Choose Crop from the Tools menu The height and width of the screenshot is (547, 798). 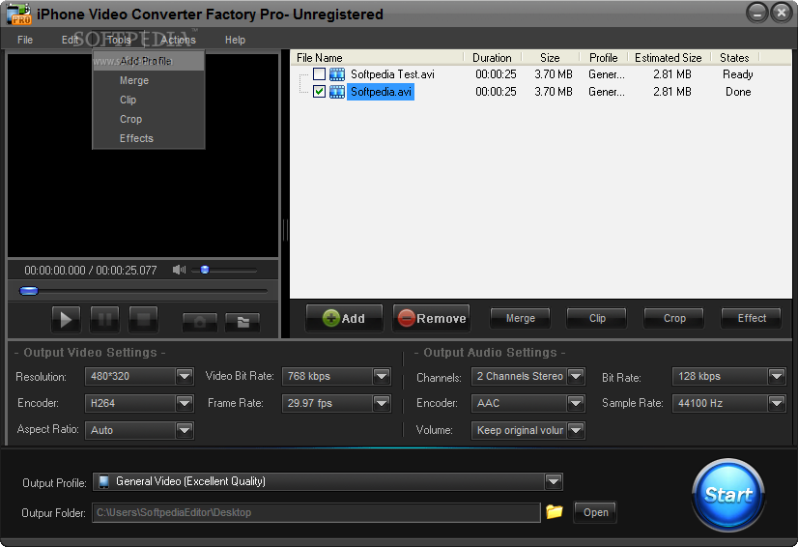149,119
